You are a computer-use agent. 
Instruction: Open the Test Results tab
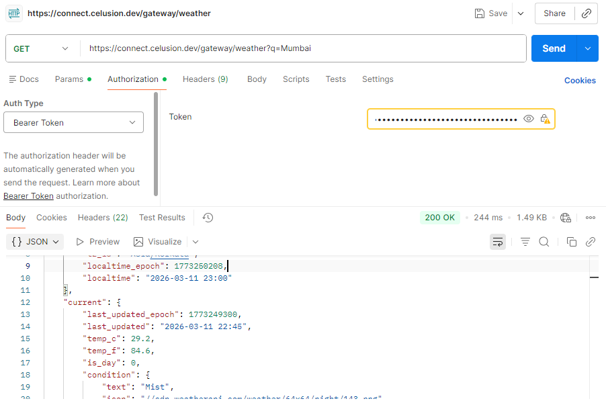coord(161,217)
